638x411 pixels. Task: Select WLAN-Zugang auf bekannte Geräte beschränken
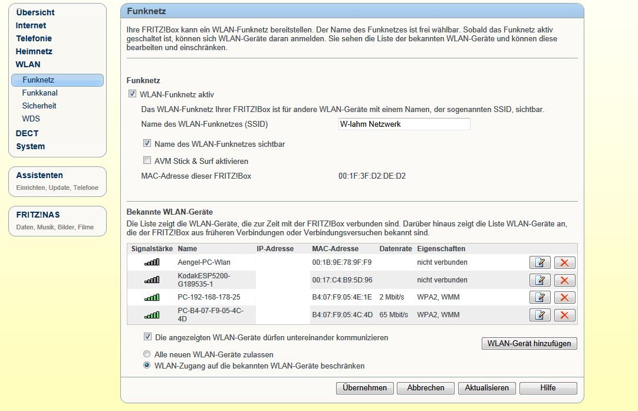click(x=147, y=365)
